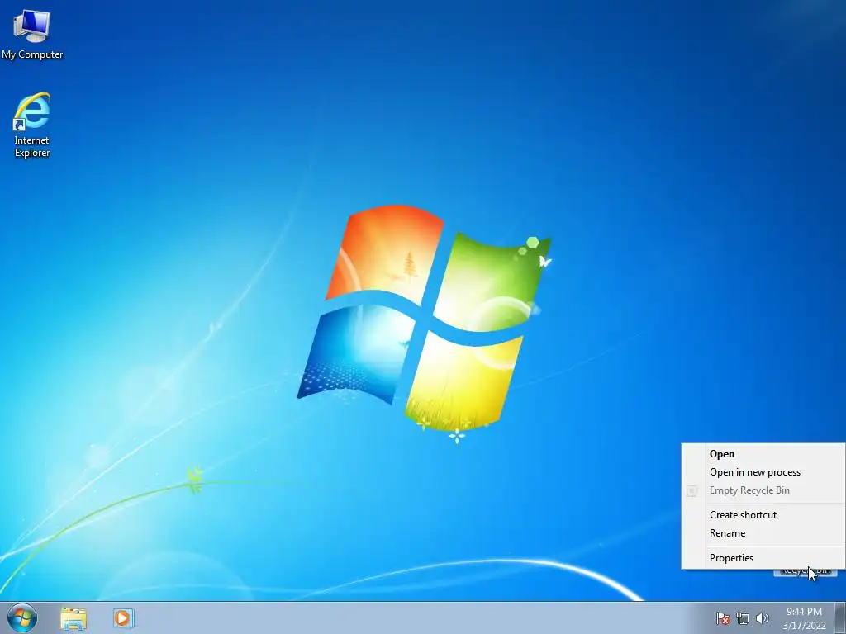Open the Windows Start button
The image size is (846, 634).
coord(22,617)
